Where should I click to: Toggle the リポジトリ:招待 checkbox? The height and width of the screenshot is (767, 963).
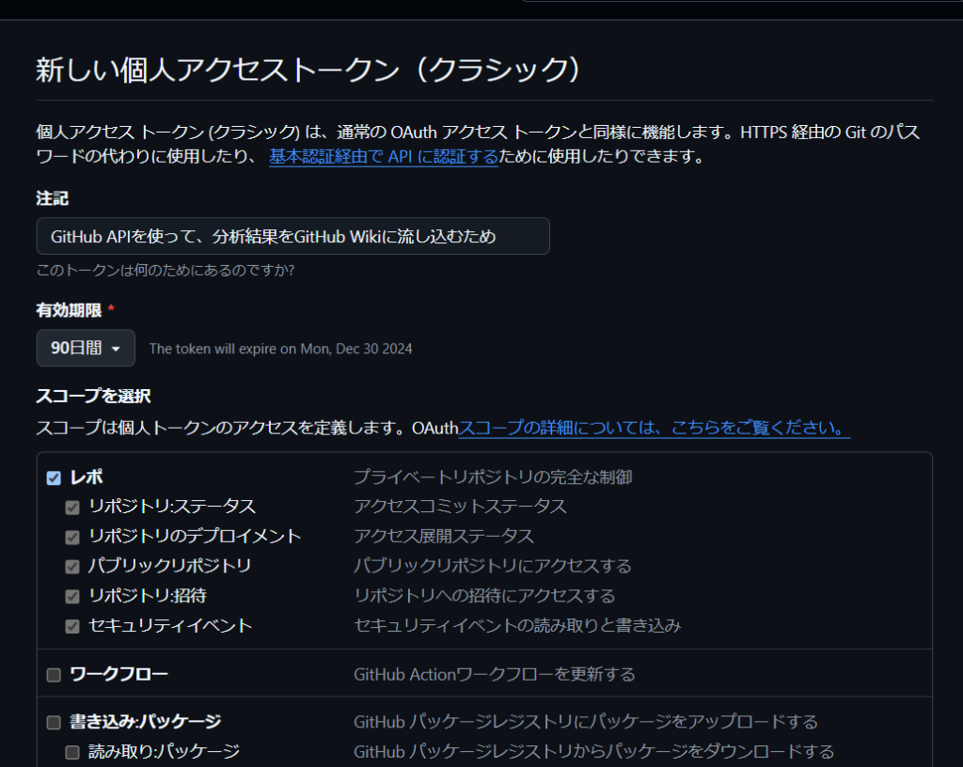[72, 597]
